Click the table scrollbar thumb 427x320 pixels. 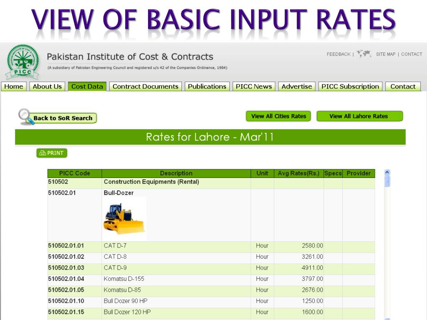pos(387,181)
